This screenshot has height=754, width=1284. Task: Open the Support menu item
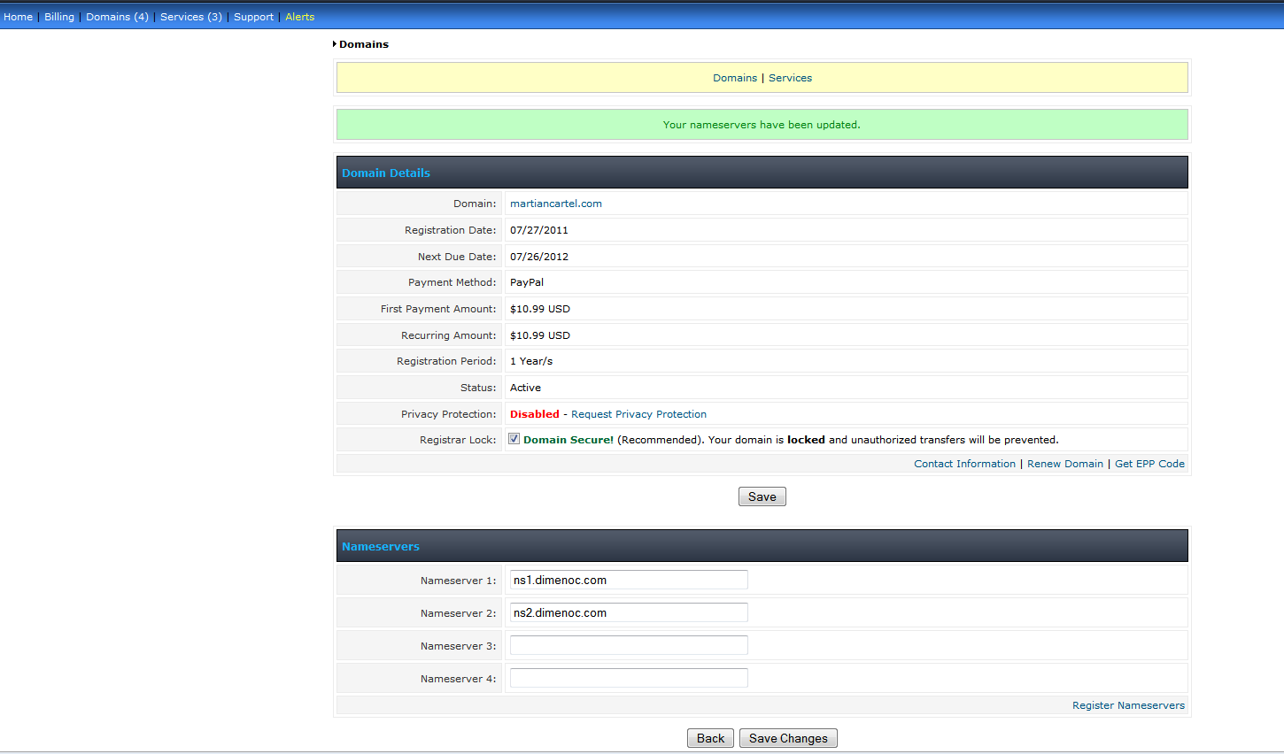[253, 17]
